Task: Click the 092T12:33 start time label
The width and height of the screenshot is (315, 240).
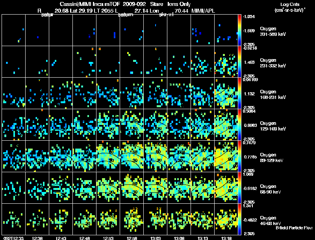Action: point(14,238)
